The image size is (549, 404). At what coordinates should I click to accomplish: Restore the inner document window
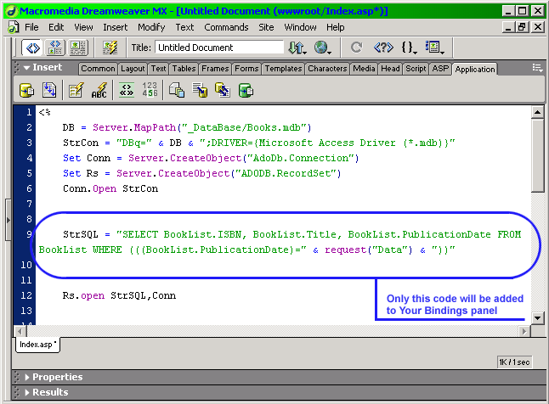(522, 27)
